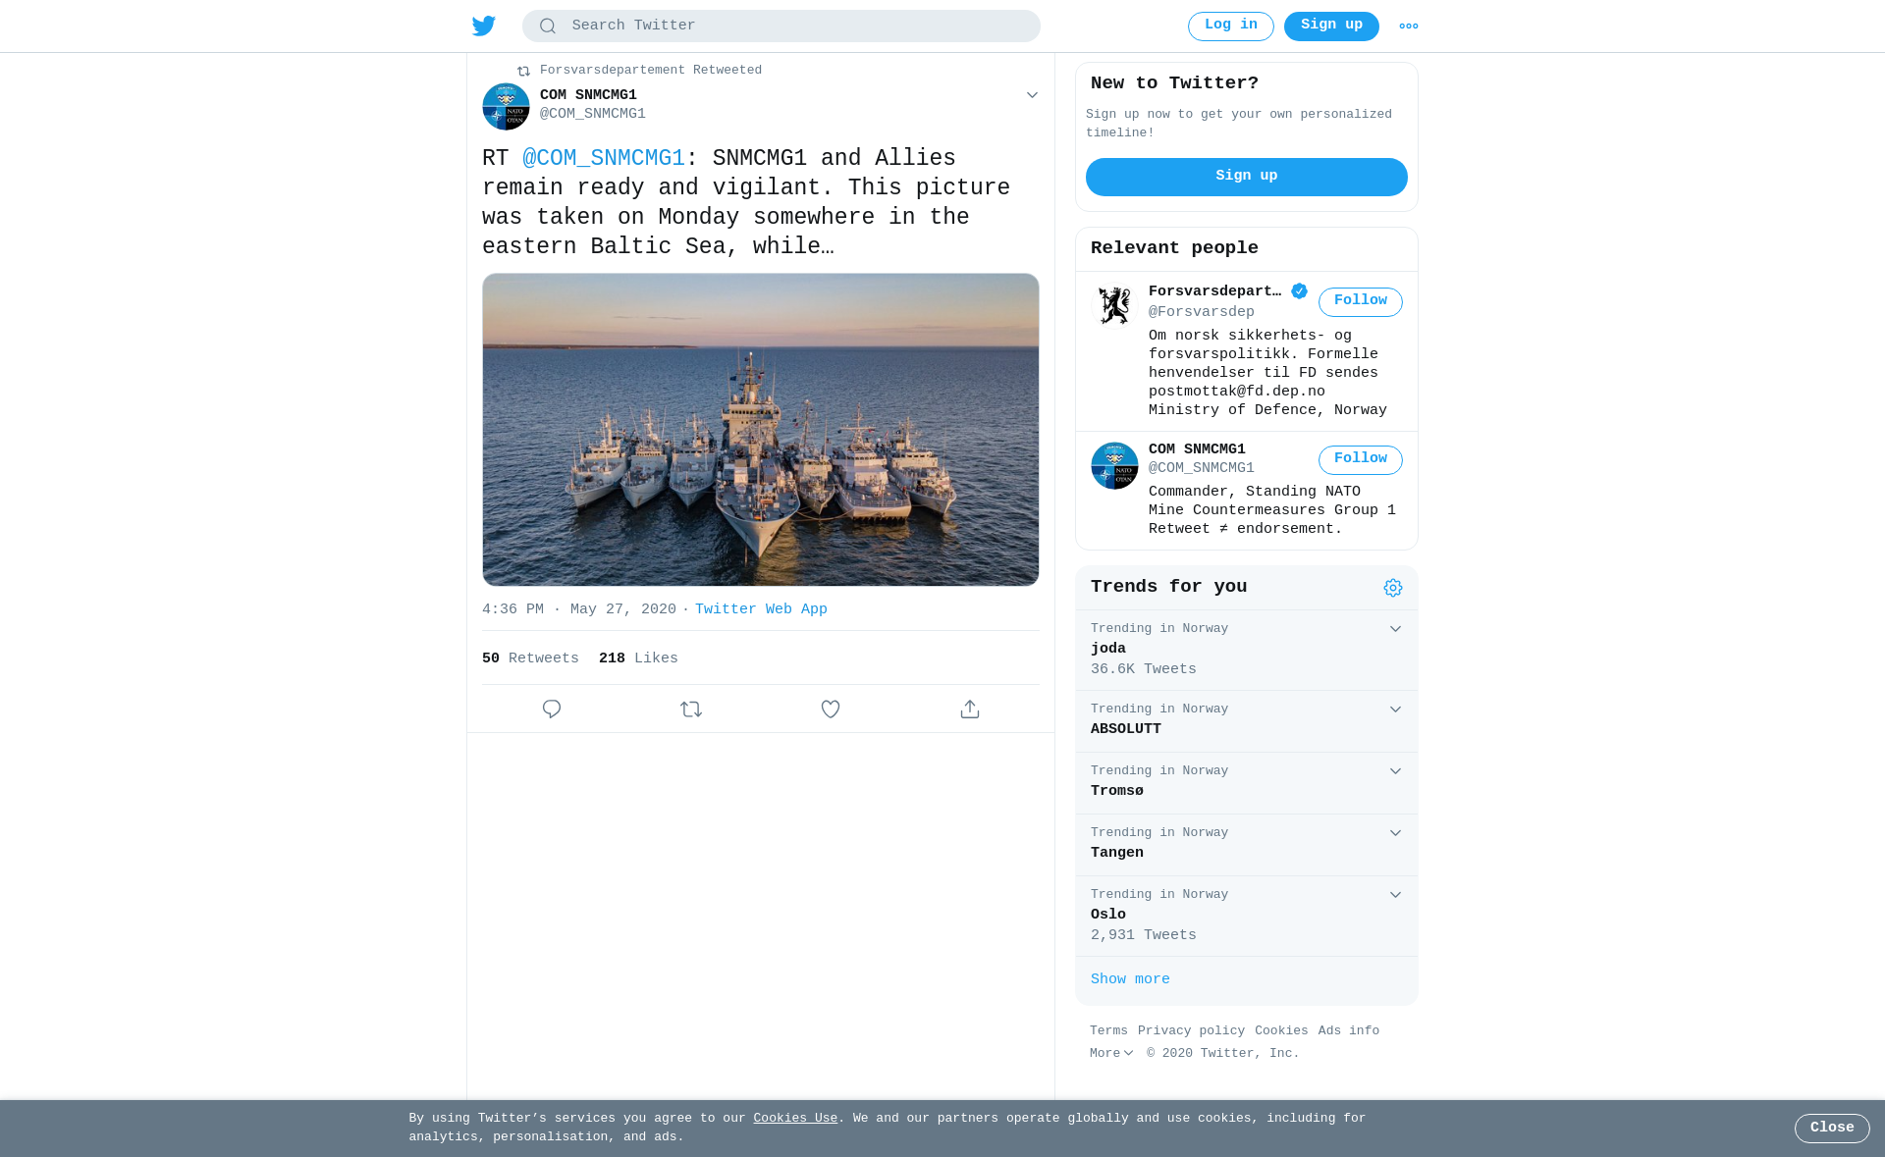Reply to the SNMCMG1 tweet
The height and width of the screenshot is (1157, 1885).
(x=552, y=709)
